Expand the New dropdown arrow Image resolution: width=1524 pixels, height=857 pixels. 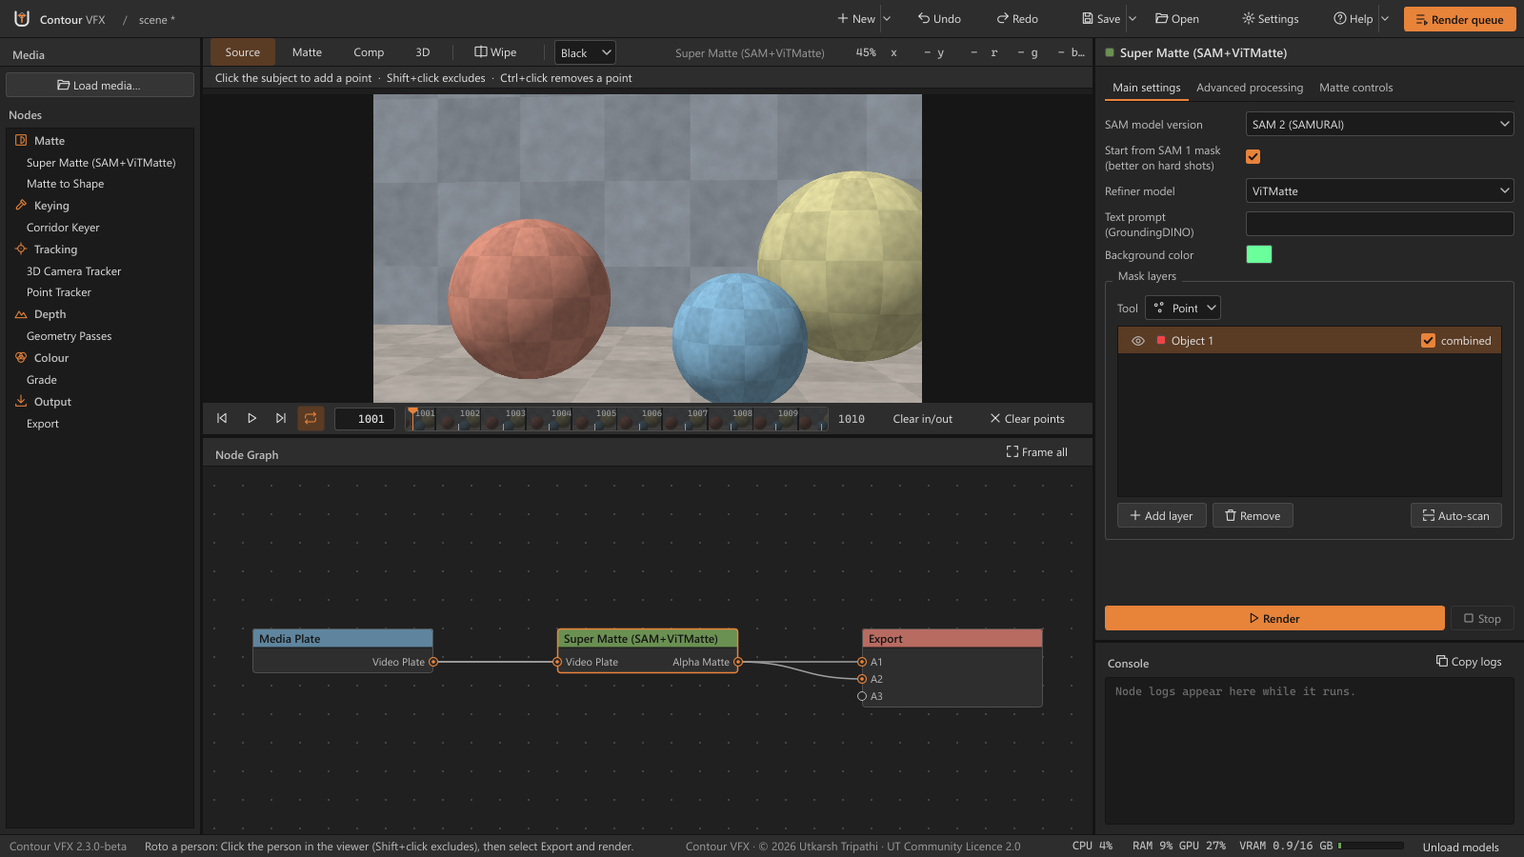(887, 19)
